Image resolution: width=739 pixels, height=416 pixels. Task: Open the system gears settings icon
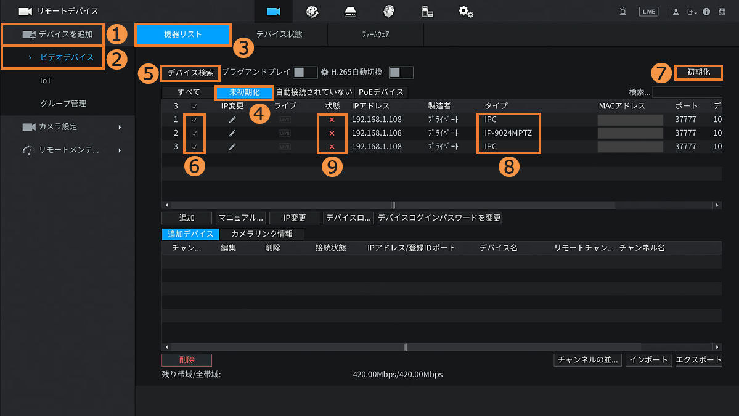coord(465,11)
